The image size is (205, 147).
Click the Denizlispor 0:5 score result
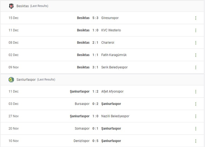coord(95,141)
